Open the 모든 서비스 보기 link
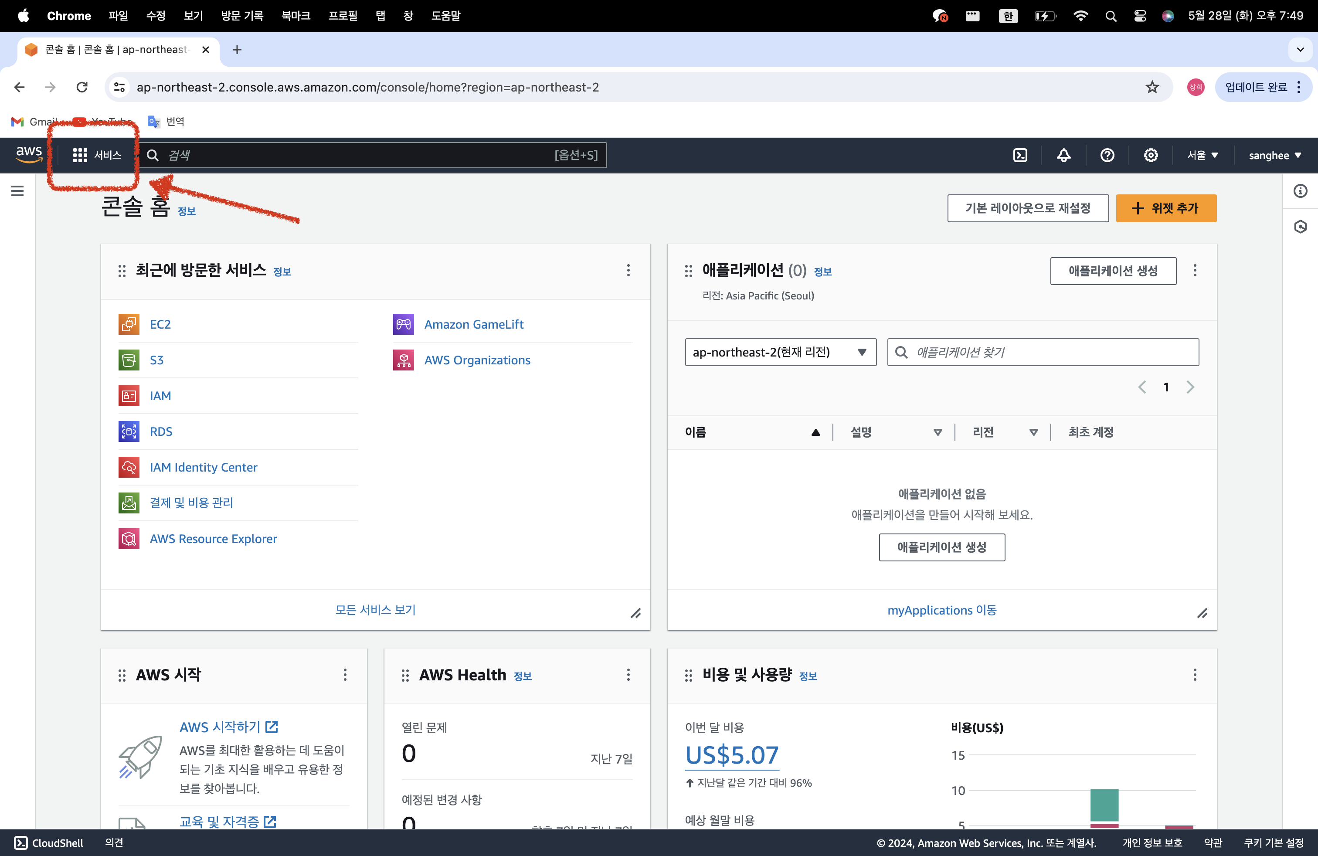The width and height of the screenshot is (1318, 856). coord(375,610)
